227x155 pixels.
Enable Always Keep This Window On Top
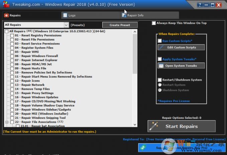tap(154, 23)
